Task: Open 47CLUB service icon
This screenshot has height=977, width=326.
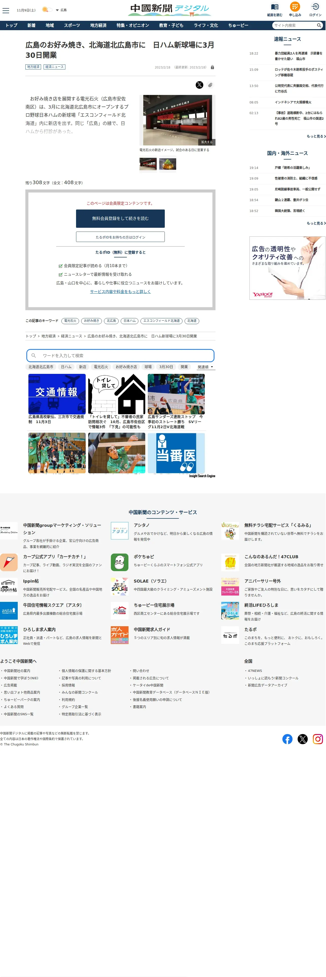Action: [x=230, y=562]
